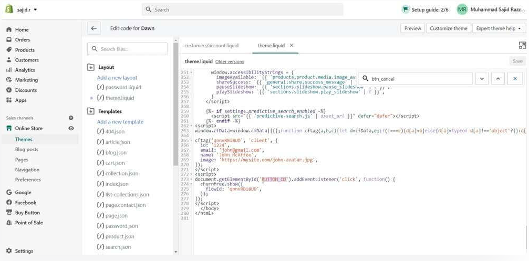The image size is (529, 261).
Task: Click the Save button
Action: tap(517, 61)
